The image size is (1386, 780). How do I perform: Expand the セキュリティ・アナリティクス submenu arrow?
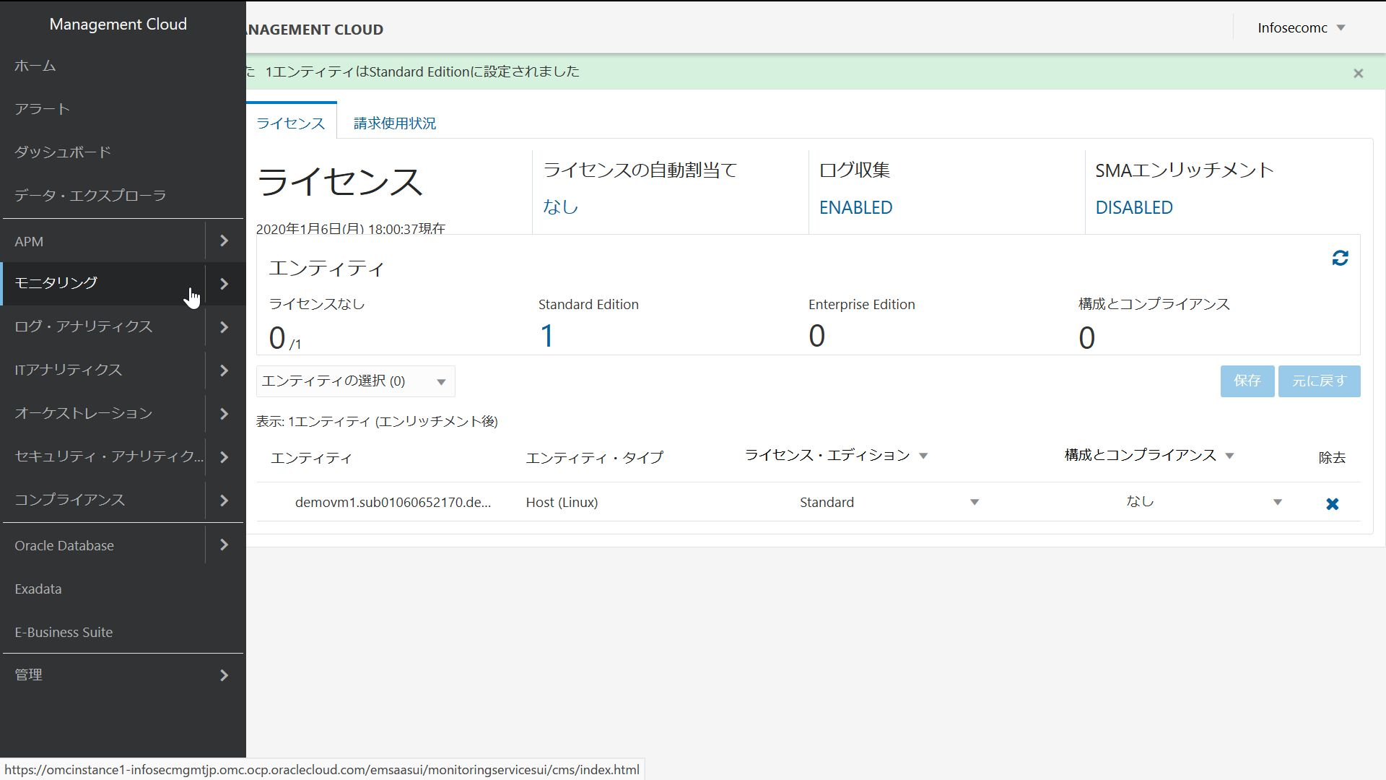224,457
